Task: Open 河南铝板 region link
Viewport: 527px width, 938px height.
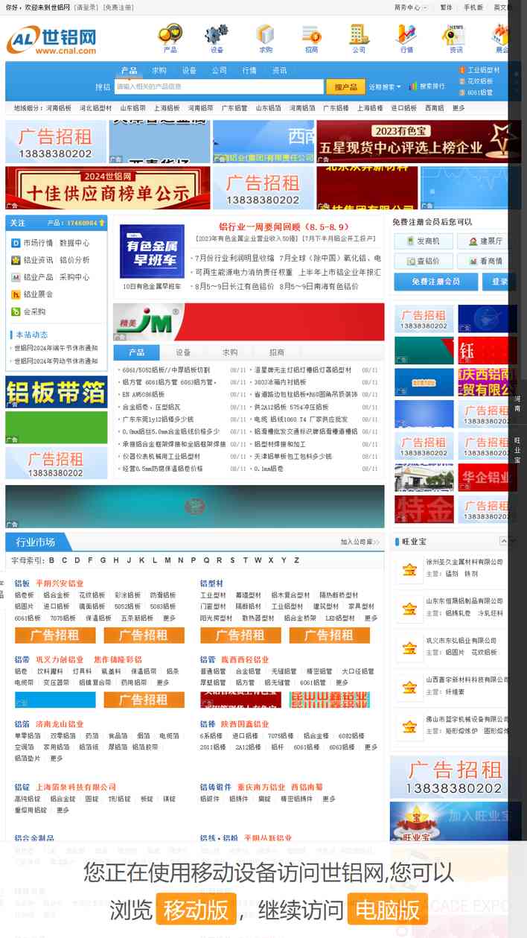Action: coord(60,108)
